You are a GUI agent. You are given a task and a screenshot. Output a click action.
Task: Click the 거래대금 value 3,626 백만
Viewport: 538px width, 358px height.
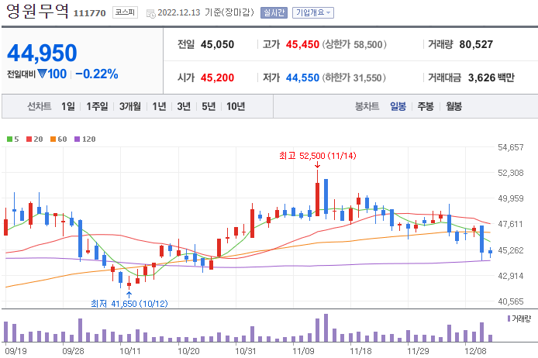491,77
